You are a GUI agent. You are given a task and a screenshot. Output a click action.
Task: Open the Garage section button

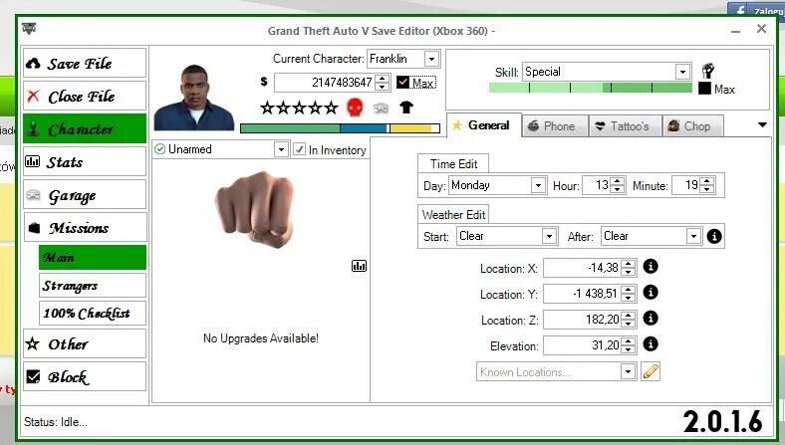tap(85, 195)
